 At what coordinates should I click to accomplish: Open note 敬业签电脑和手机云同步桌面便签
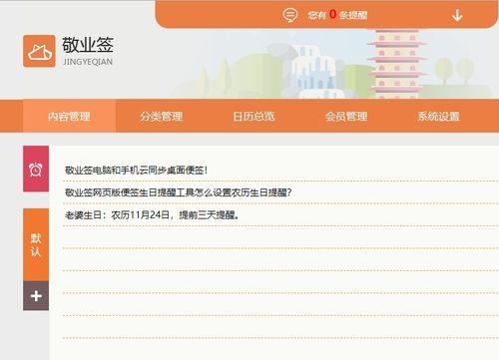(136, 171)
